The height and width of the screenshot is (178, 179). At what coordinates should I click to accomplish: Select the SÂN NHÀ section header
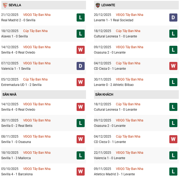click(x=9, y=95)
